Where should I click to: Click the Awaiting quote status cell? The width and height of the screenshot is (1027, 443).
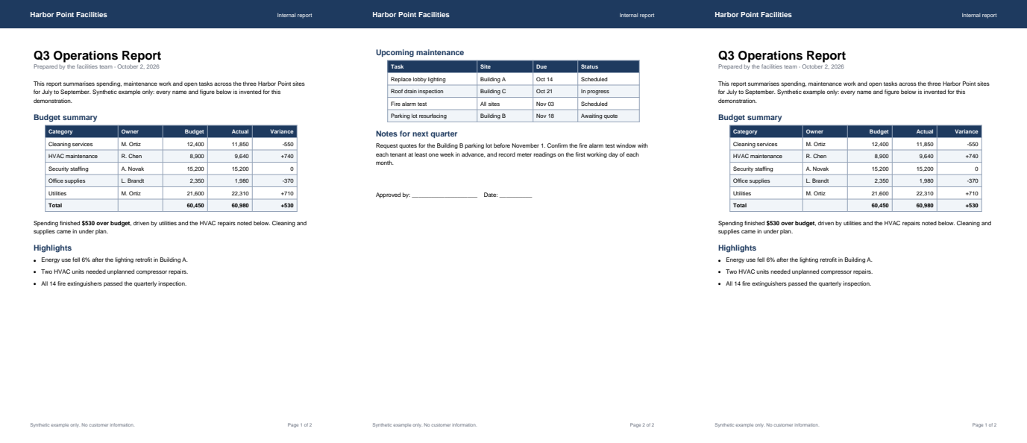[609, 116]
